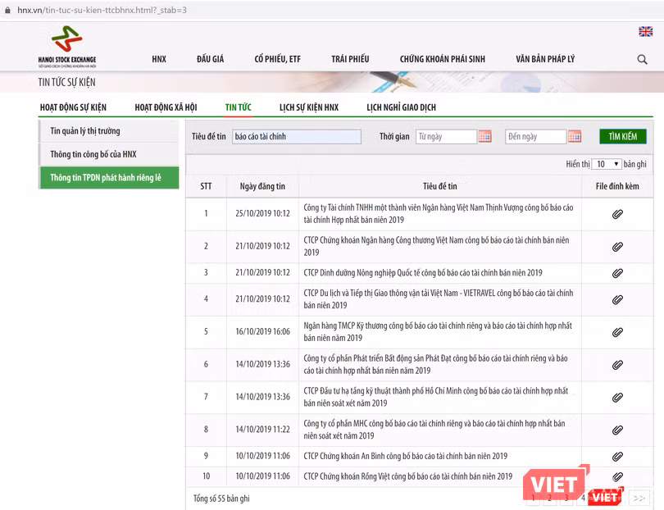Go to the last page using the double-arrow
The image size is (664, 510).
point(640,497)
